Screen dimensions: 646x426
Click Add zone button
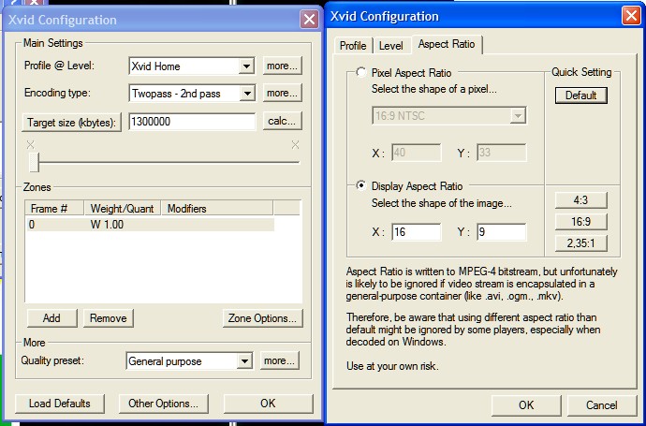51,318
